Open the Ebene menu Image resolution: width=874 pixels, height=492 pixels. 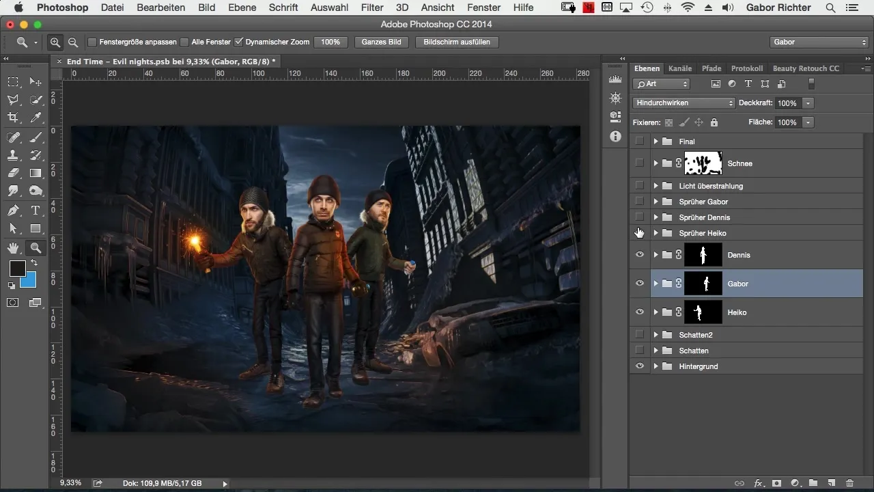tap(242, 8)
